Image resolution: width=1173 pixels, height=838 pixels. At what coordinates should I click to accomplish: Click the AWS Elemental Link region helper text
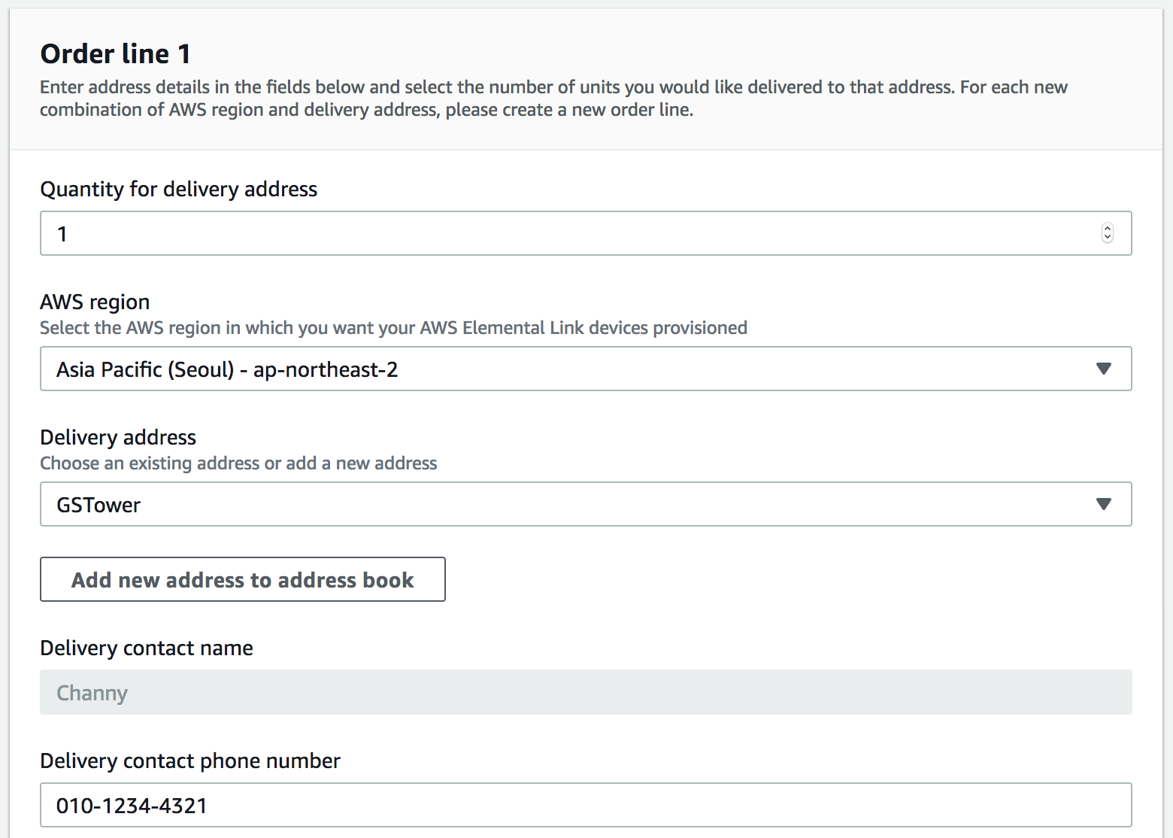point(393,328)
